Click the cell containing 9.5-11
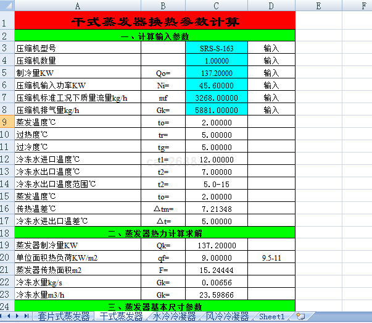Screen dimensions: 372x323 (x=271, y=258)
